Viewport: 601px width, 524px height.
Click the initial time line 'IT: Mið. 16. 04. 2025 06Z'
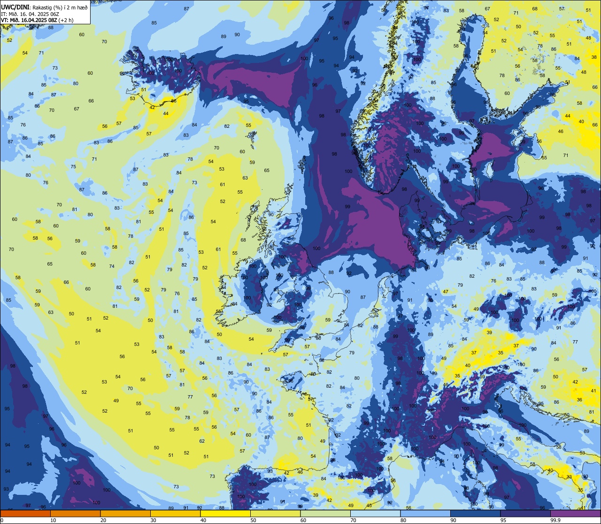[x=30, y=14]
